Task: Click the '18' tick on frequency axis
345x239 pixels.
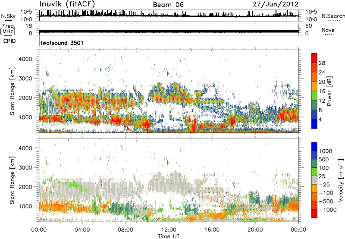Action: tap(29, 26)
